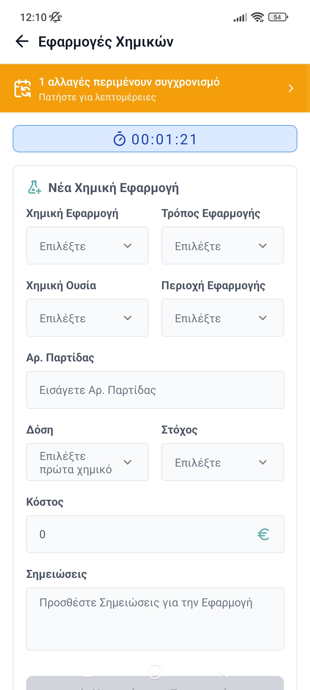Screen dimensions: 310x690
Task: Focus the Αρ. Παρτίδας input field
Action: pos(155,390)
